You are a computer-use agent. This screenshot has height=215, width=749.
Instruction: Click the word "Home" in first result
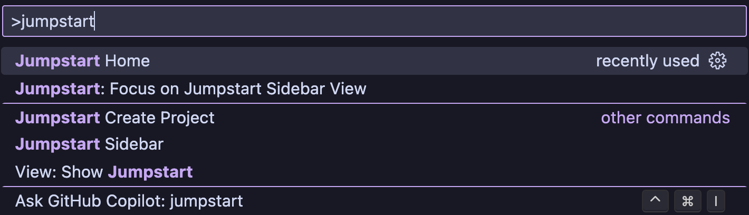128,61
